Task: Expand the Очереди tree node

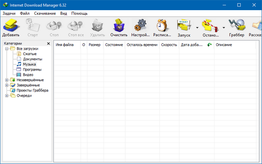Action: point(7,96)
